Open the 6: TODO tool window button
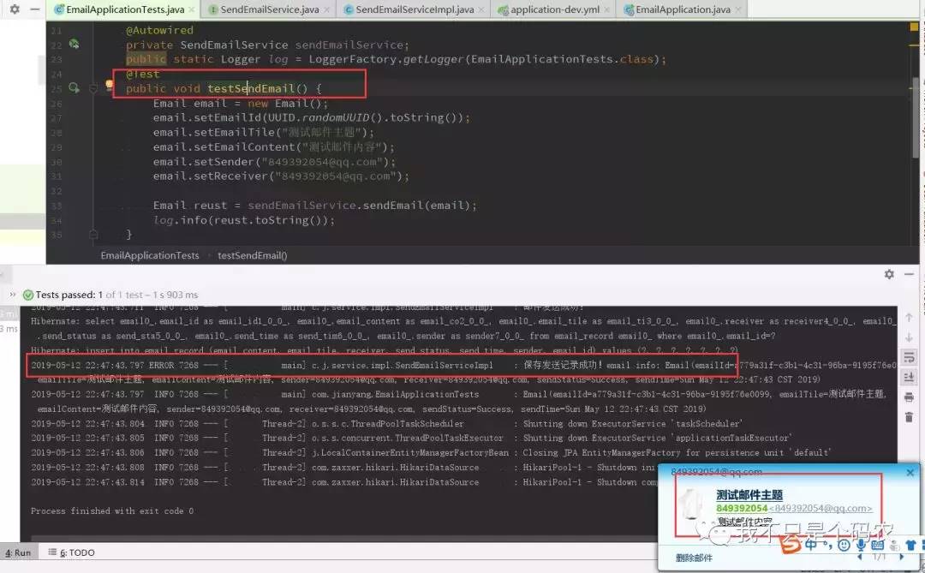Viewport: 925px width, 573px height. tap(77, 552)
